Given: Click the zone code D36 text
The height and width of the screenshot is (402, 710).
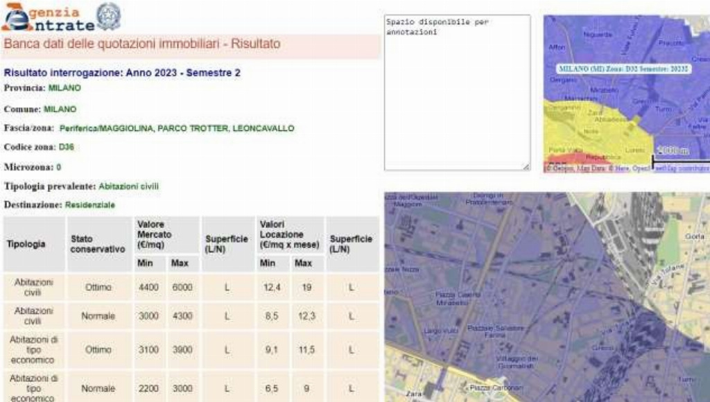Looking at the screenshot, I should click(x=66, y=148).
